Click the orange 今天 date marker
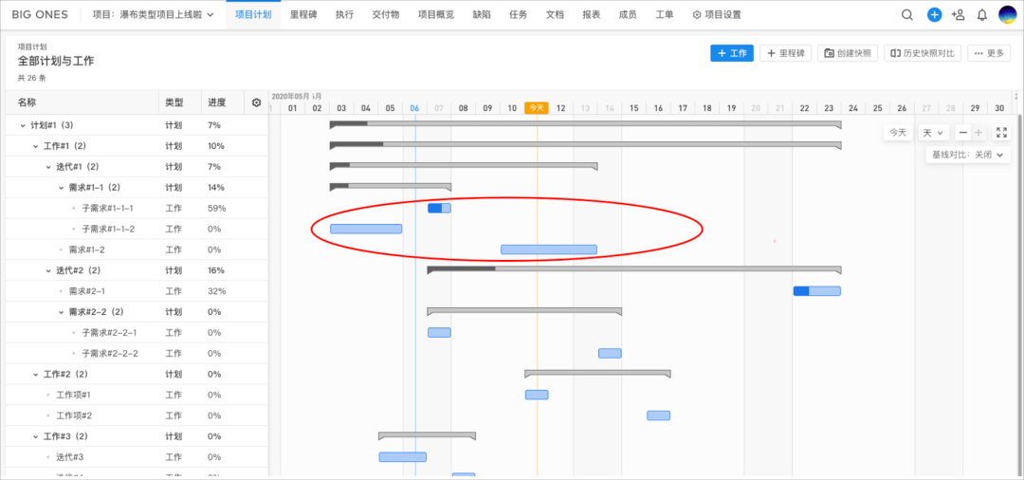Viewport: 1024px width, 480px height. [x=537, y=108]
